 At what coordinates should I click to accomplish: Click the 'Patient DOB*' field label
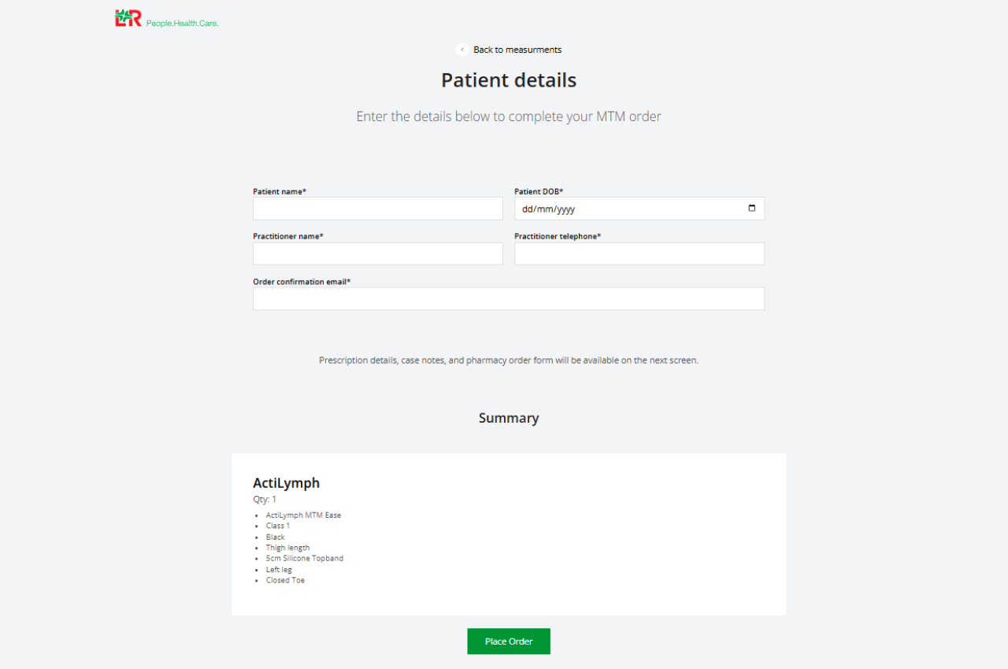(539, 191)
